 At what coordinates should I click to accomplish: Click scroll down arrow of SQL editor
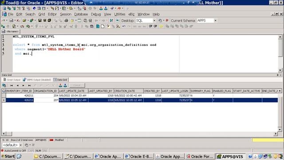pos(280,70)
